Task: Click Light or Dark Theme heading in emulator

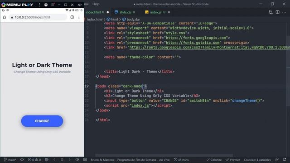Action: 42,65
